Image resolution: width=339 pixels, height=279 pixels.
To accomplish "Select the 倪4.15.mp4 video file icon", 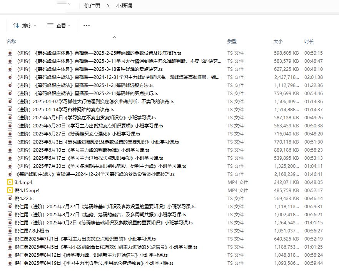I will (10, 190).
